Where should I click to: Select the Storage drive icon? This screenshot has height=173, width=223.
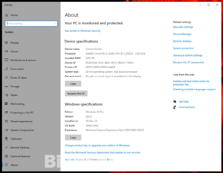(x=6, y=86)
